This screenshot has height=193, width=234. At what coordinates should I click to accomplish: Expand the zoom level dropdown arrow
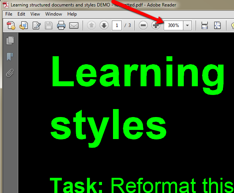coord(188,25)
